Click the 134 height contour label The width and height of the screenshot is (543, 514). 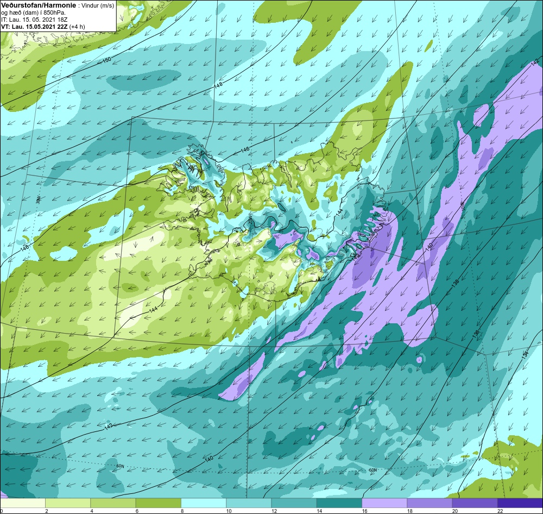click(525, 354)
